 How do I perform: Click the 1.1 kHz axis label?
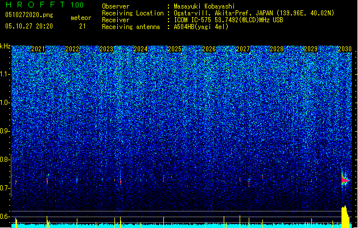(x=5, y=74)
